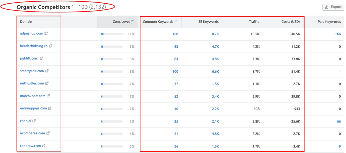
Task: Open smartyads.com external link icon
Action: pos(47,71)
